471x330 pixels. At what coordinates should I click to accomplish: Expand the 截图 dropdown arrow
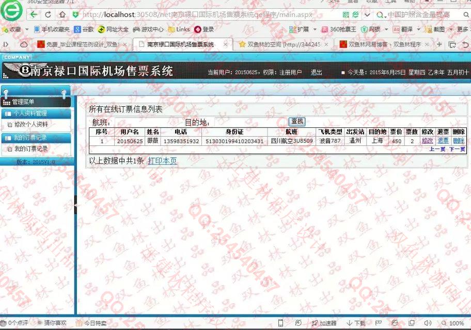pos(450,29)
